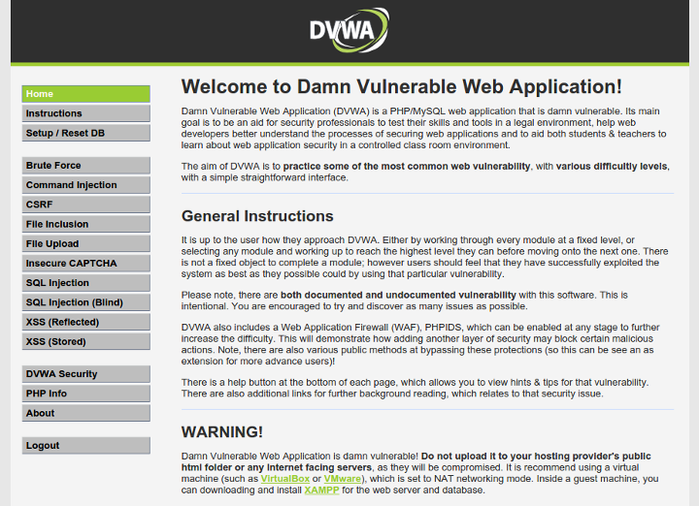Open File Inclusion module
Viewport: 699px width, 506px height.
[x=86, y=224]
